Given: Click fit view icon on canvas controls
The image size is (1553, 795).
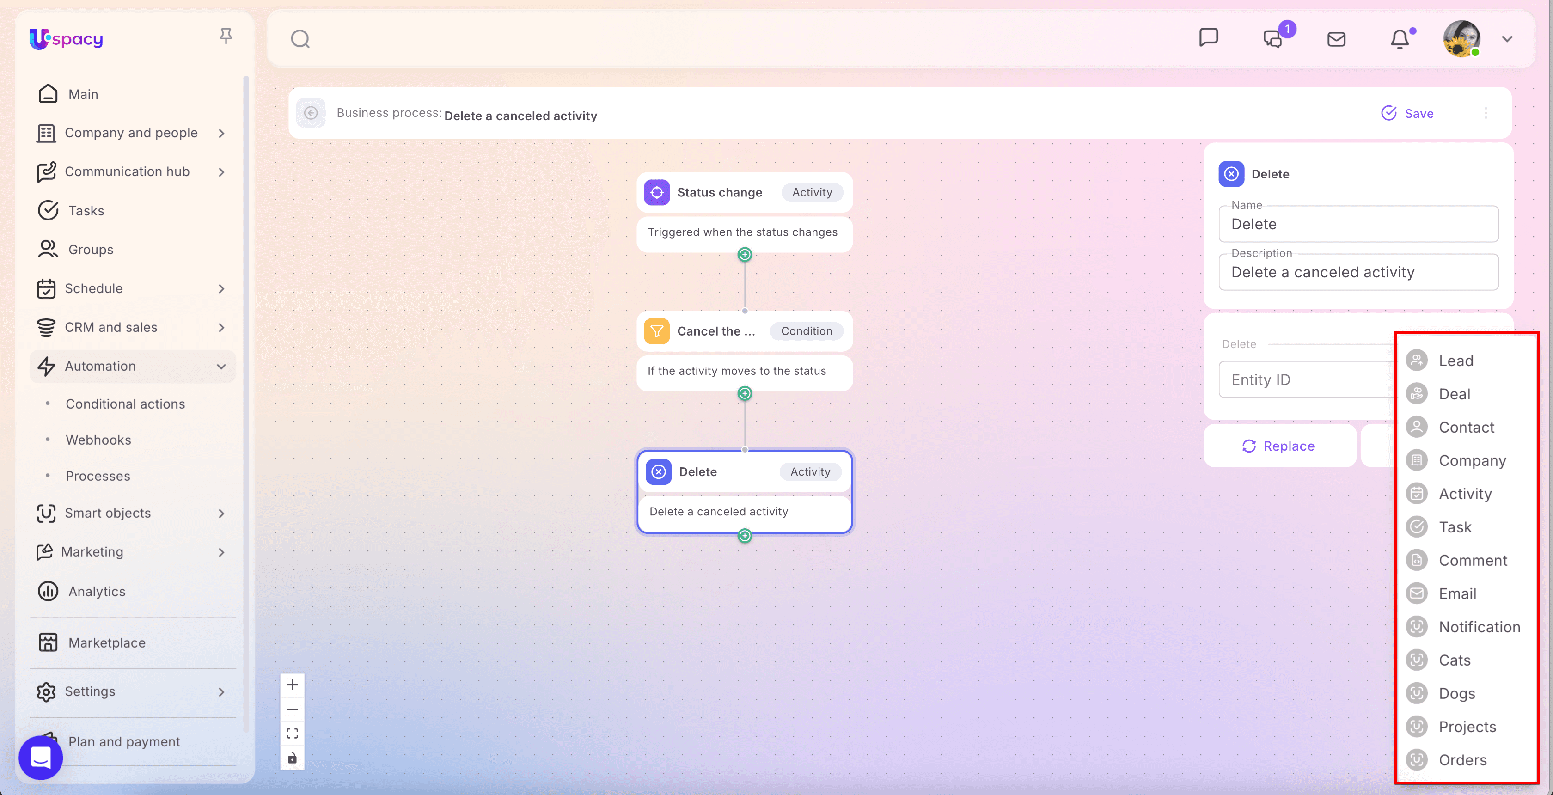Looking at the screenshot, I should 293,734.
